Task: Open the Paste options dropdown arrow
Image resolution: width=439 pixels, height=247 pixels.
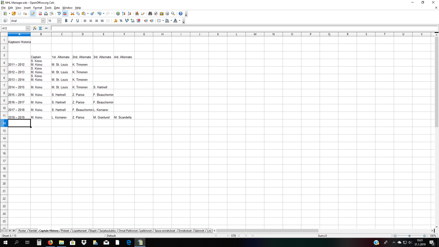Action: 88,13
